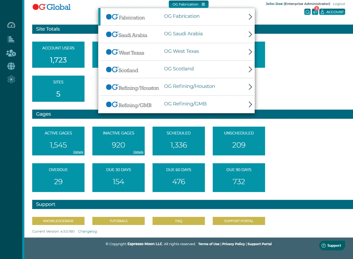Click Details under Active Gages
353x259 pixels.
pyautogui.click(x=78, y=152)
